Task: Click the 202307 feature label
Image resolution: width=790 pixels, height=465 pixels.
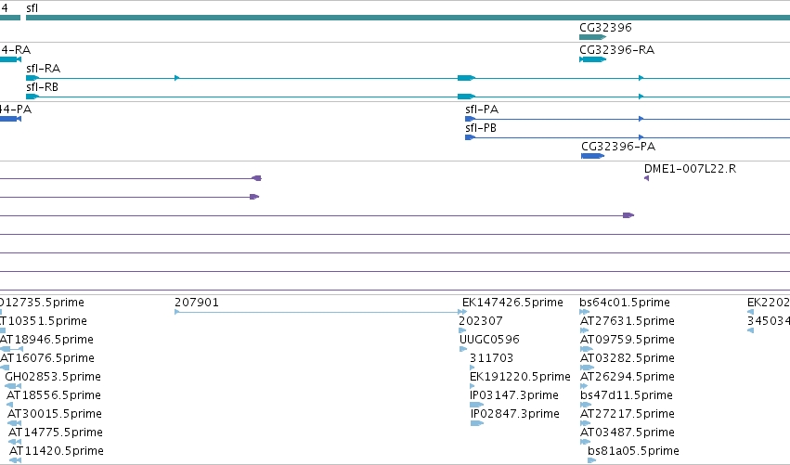Action: [481, 321]
